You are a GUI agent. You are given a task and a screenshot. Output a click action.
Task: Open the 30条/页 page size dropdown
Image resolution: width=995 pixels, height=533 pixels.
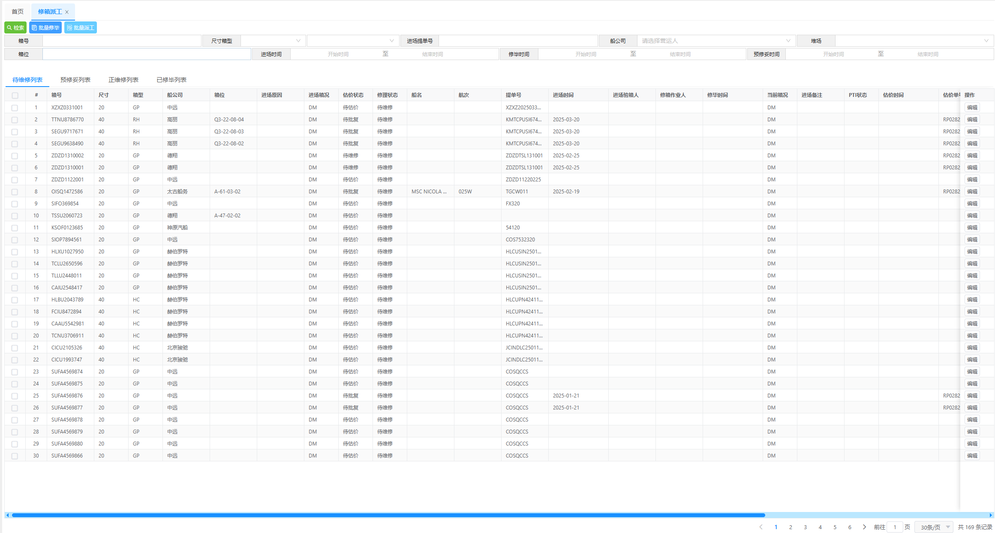(934, 527)
